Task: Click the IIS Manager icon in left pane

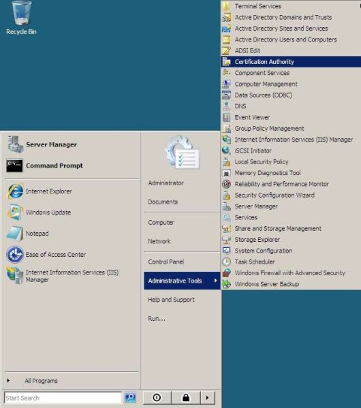Action: 15,276
